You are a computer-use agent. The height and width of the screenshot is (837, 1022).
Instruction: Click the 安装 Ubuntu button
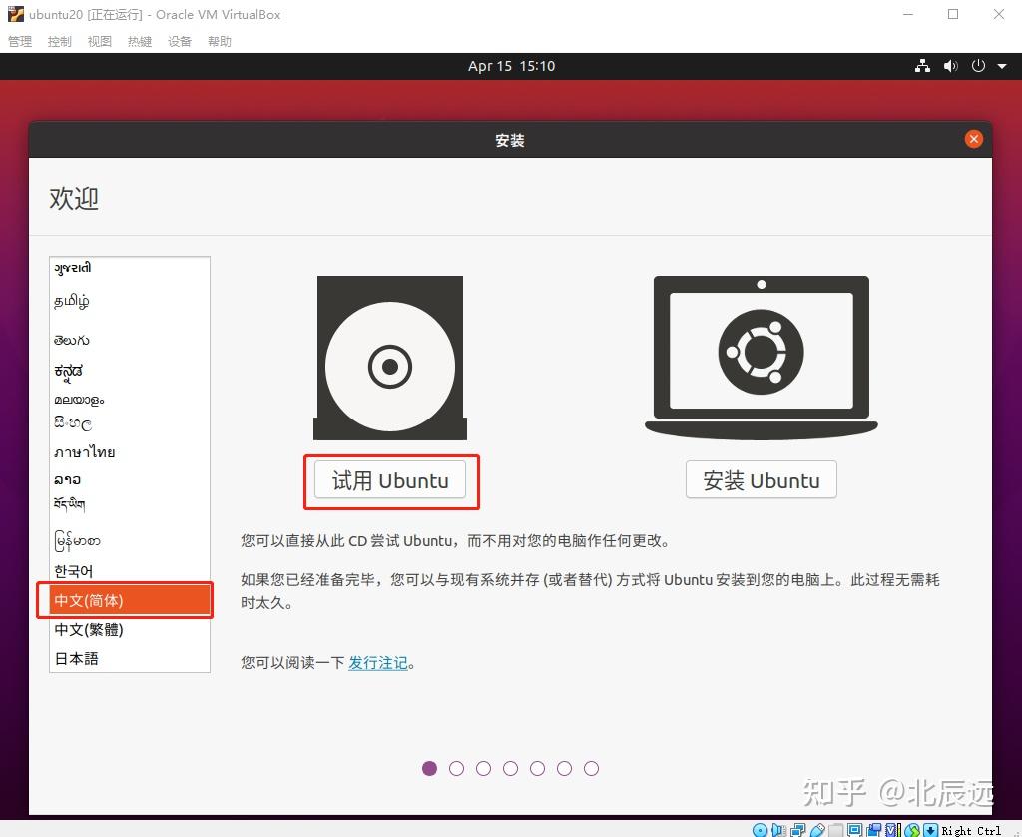tap(761, 480)
